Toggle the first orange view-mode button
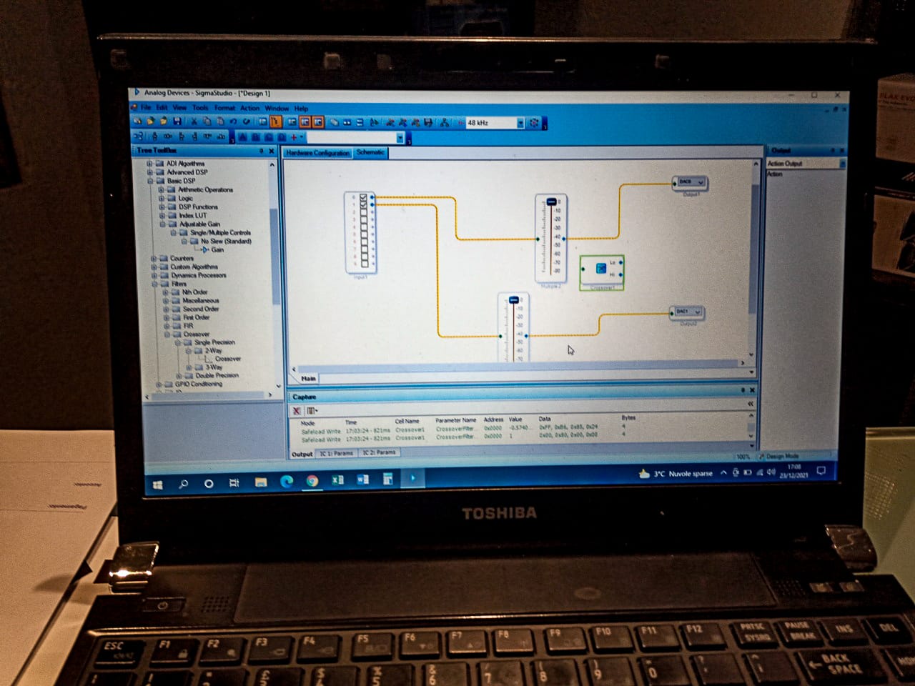 pyautogui.click(x=305, y=122)
